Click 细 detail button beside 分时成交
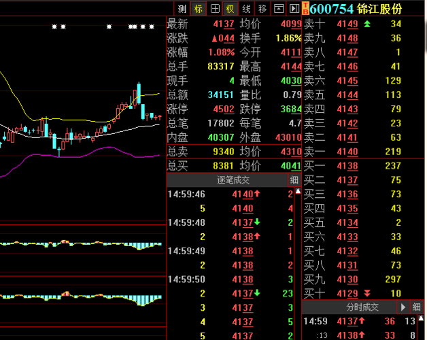This screenshot has height=340, width=427. point(416,307)
